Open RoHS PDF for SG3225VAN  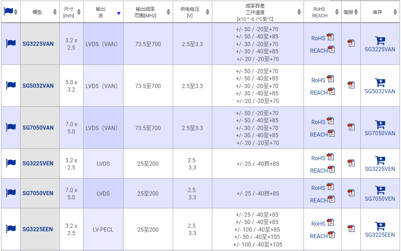(x=330, y=37)
